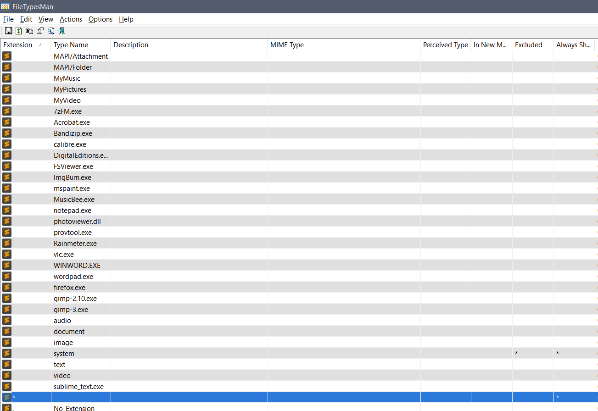Click the icon beside MyMusic row
The width and height of the screenshot is (598, 411).
point(6,78)
